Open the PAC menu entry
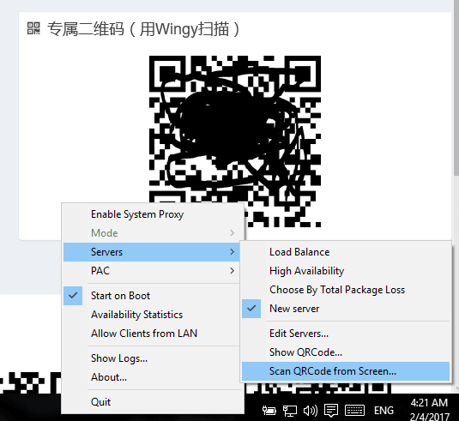 tap(153, 271)
